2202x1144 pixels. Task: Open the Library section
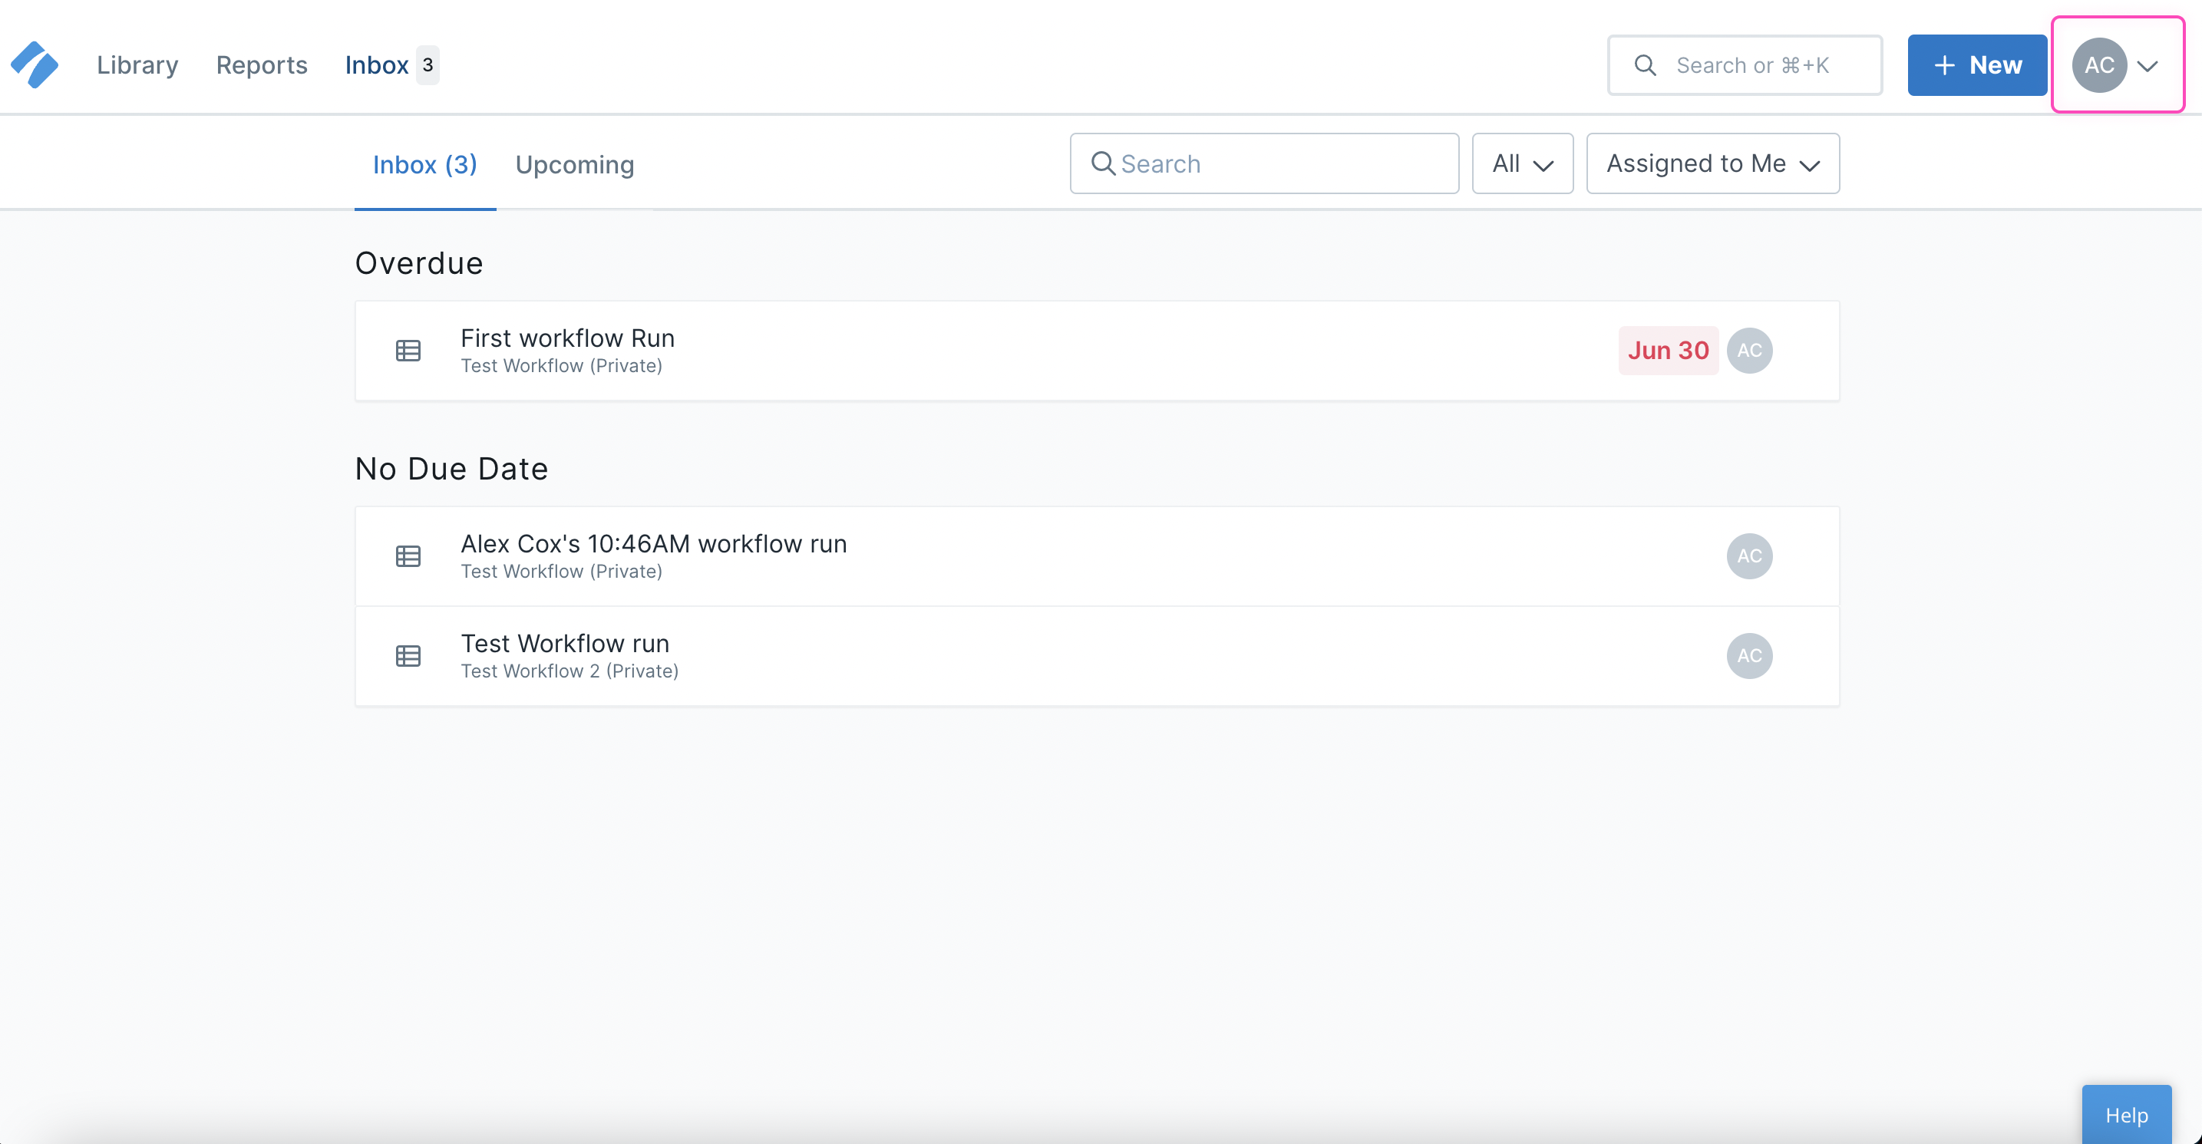[137, 64]
